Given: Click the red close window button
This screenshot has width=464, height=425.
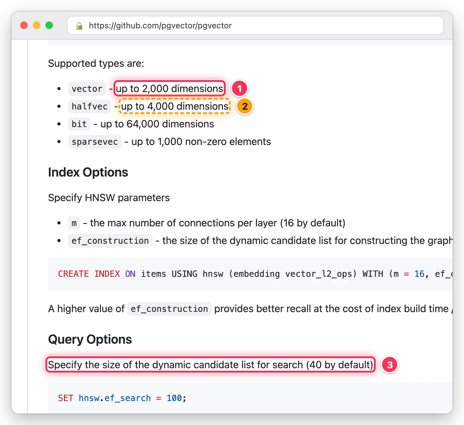Looking at the screenshot, I should 24,25.
